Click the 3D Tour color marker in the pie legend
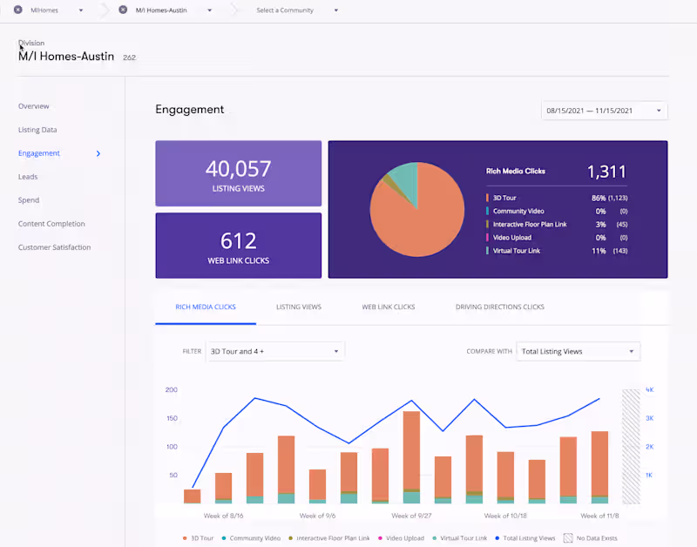Viewport: 697px width, 547px height. [487, 198]
